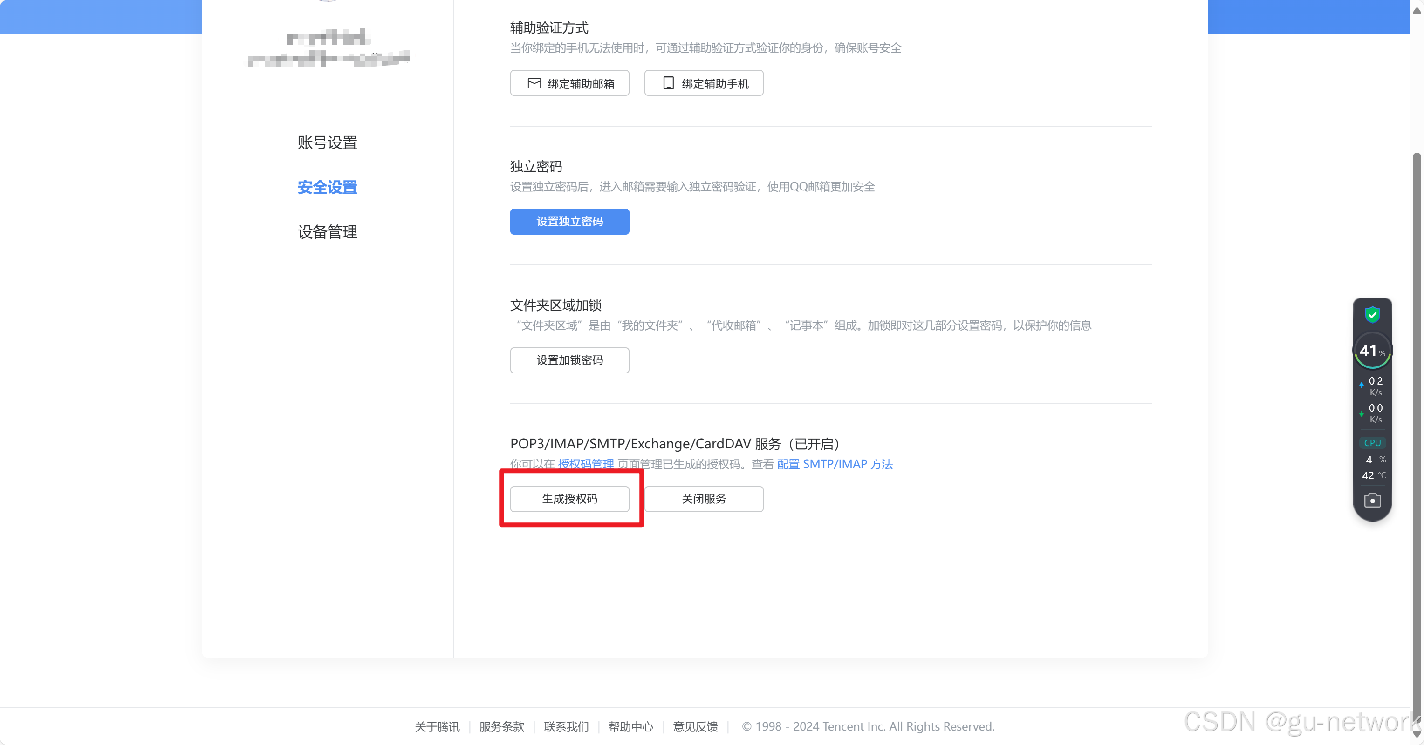
Task: Click the phone icon in 绑定辅助手机
Action: coord(668,83)
